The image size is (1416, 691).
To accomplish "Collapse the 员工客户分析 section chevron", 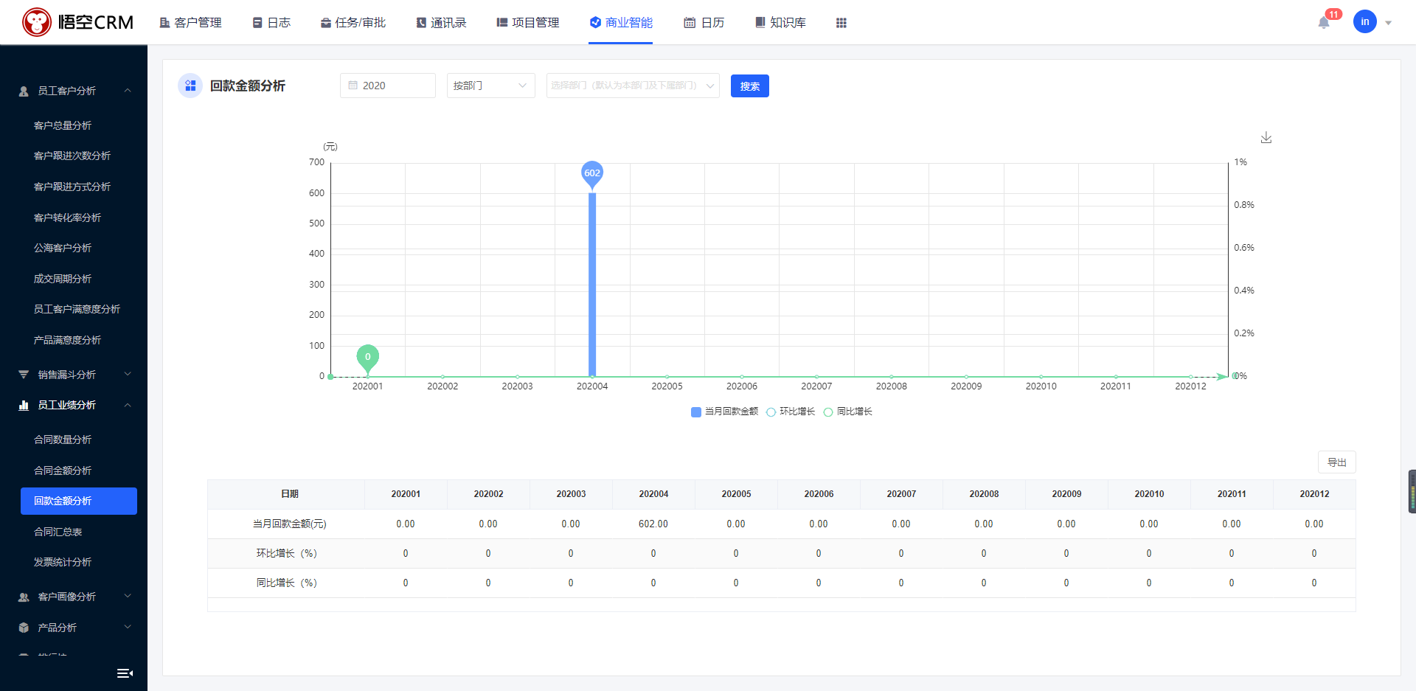I will click(x=128, y=91).
